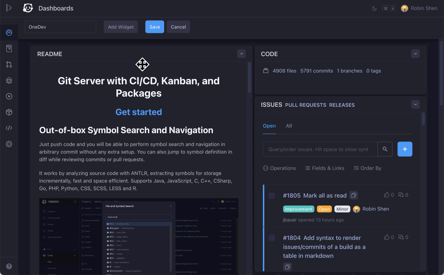Switch to the All tab in the Issues widget
This screenshot has height=275, width=444.
pyautogui.click(x=289, y=126)
